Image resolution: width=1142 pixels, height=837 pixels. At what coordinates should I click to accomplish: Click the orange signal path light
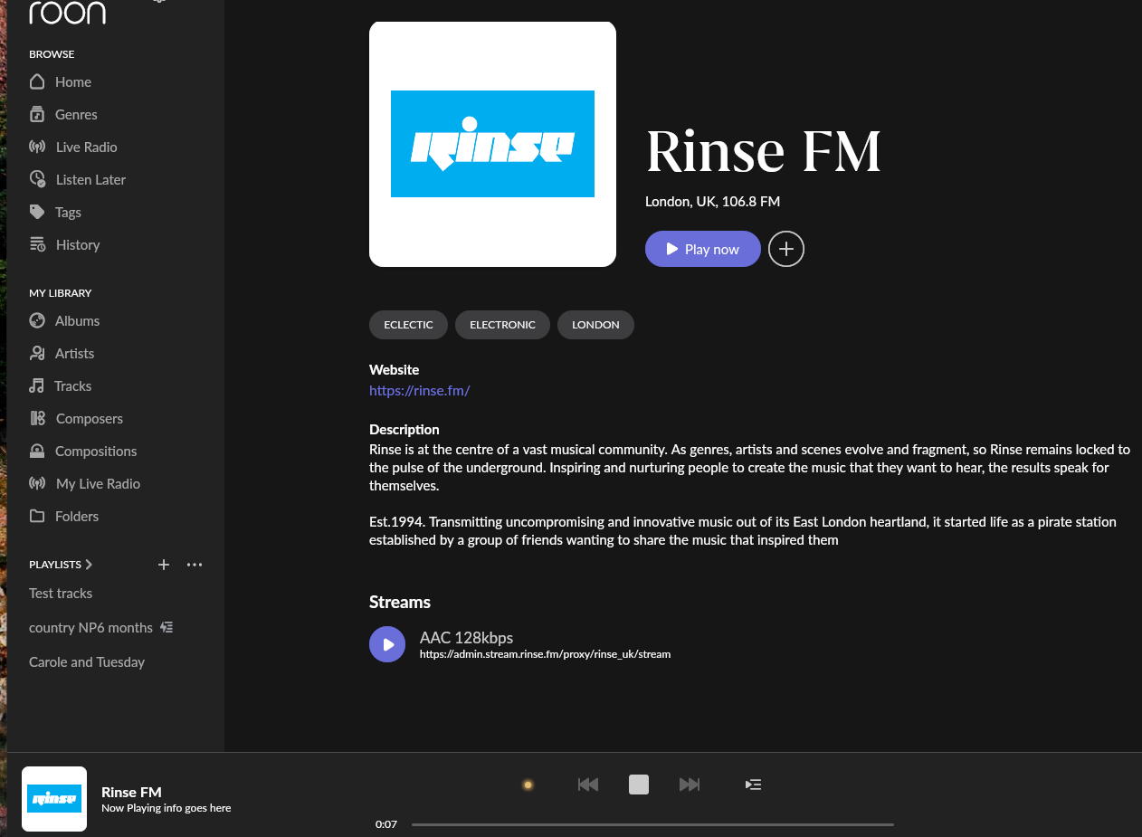pyautogui.click(x=528, y=785)
